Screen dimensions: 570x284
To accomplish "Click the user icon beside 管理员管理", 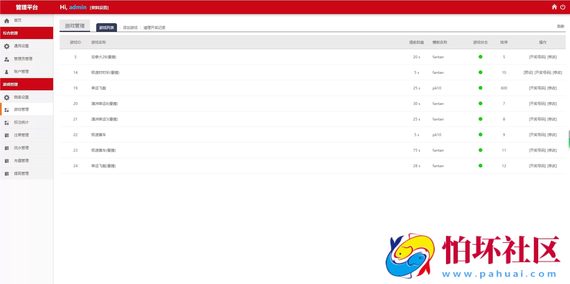I will 7,59.
